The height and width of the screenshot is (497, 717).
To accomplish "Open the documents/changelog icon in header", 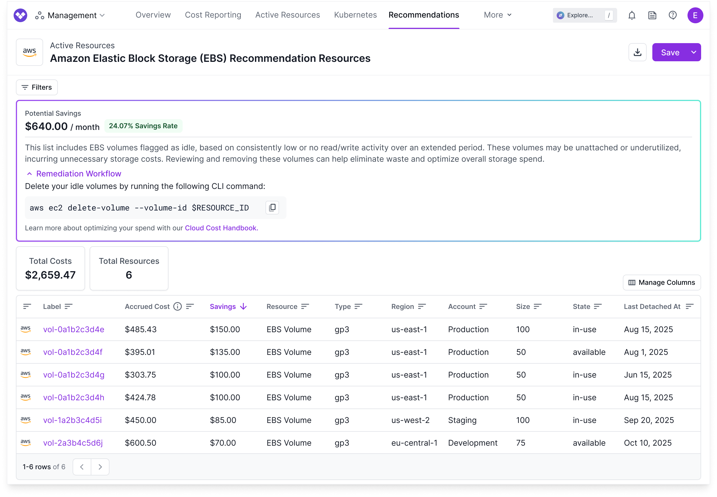I will [652, 15].
